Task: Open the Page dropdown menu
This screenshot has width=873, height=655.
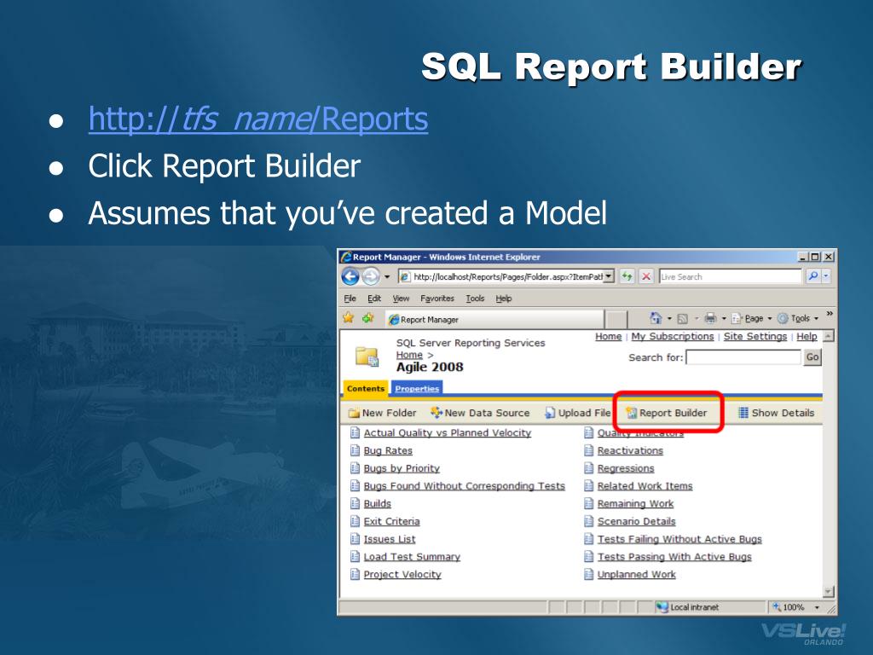Action: tap(752, 319)
